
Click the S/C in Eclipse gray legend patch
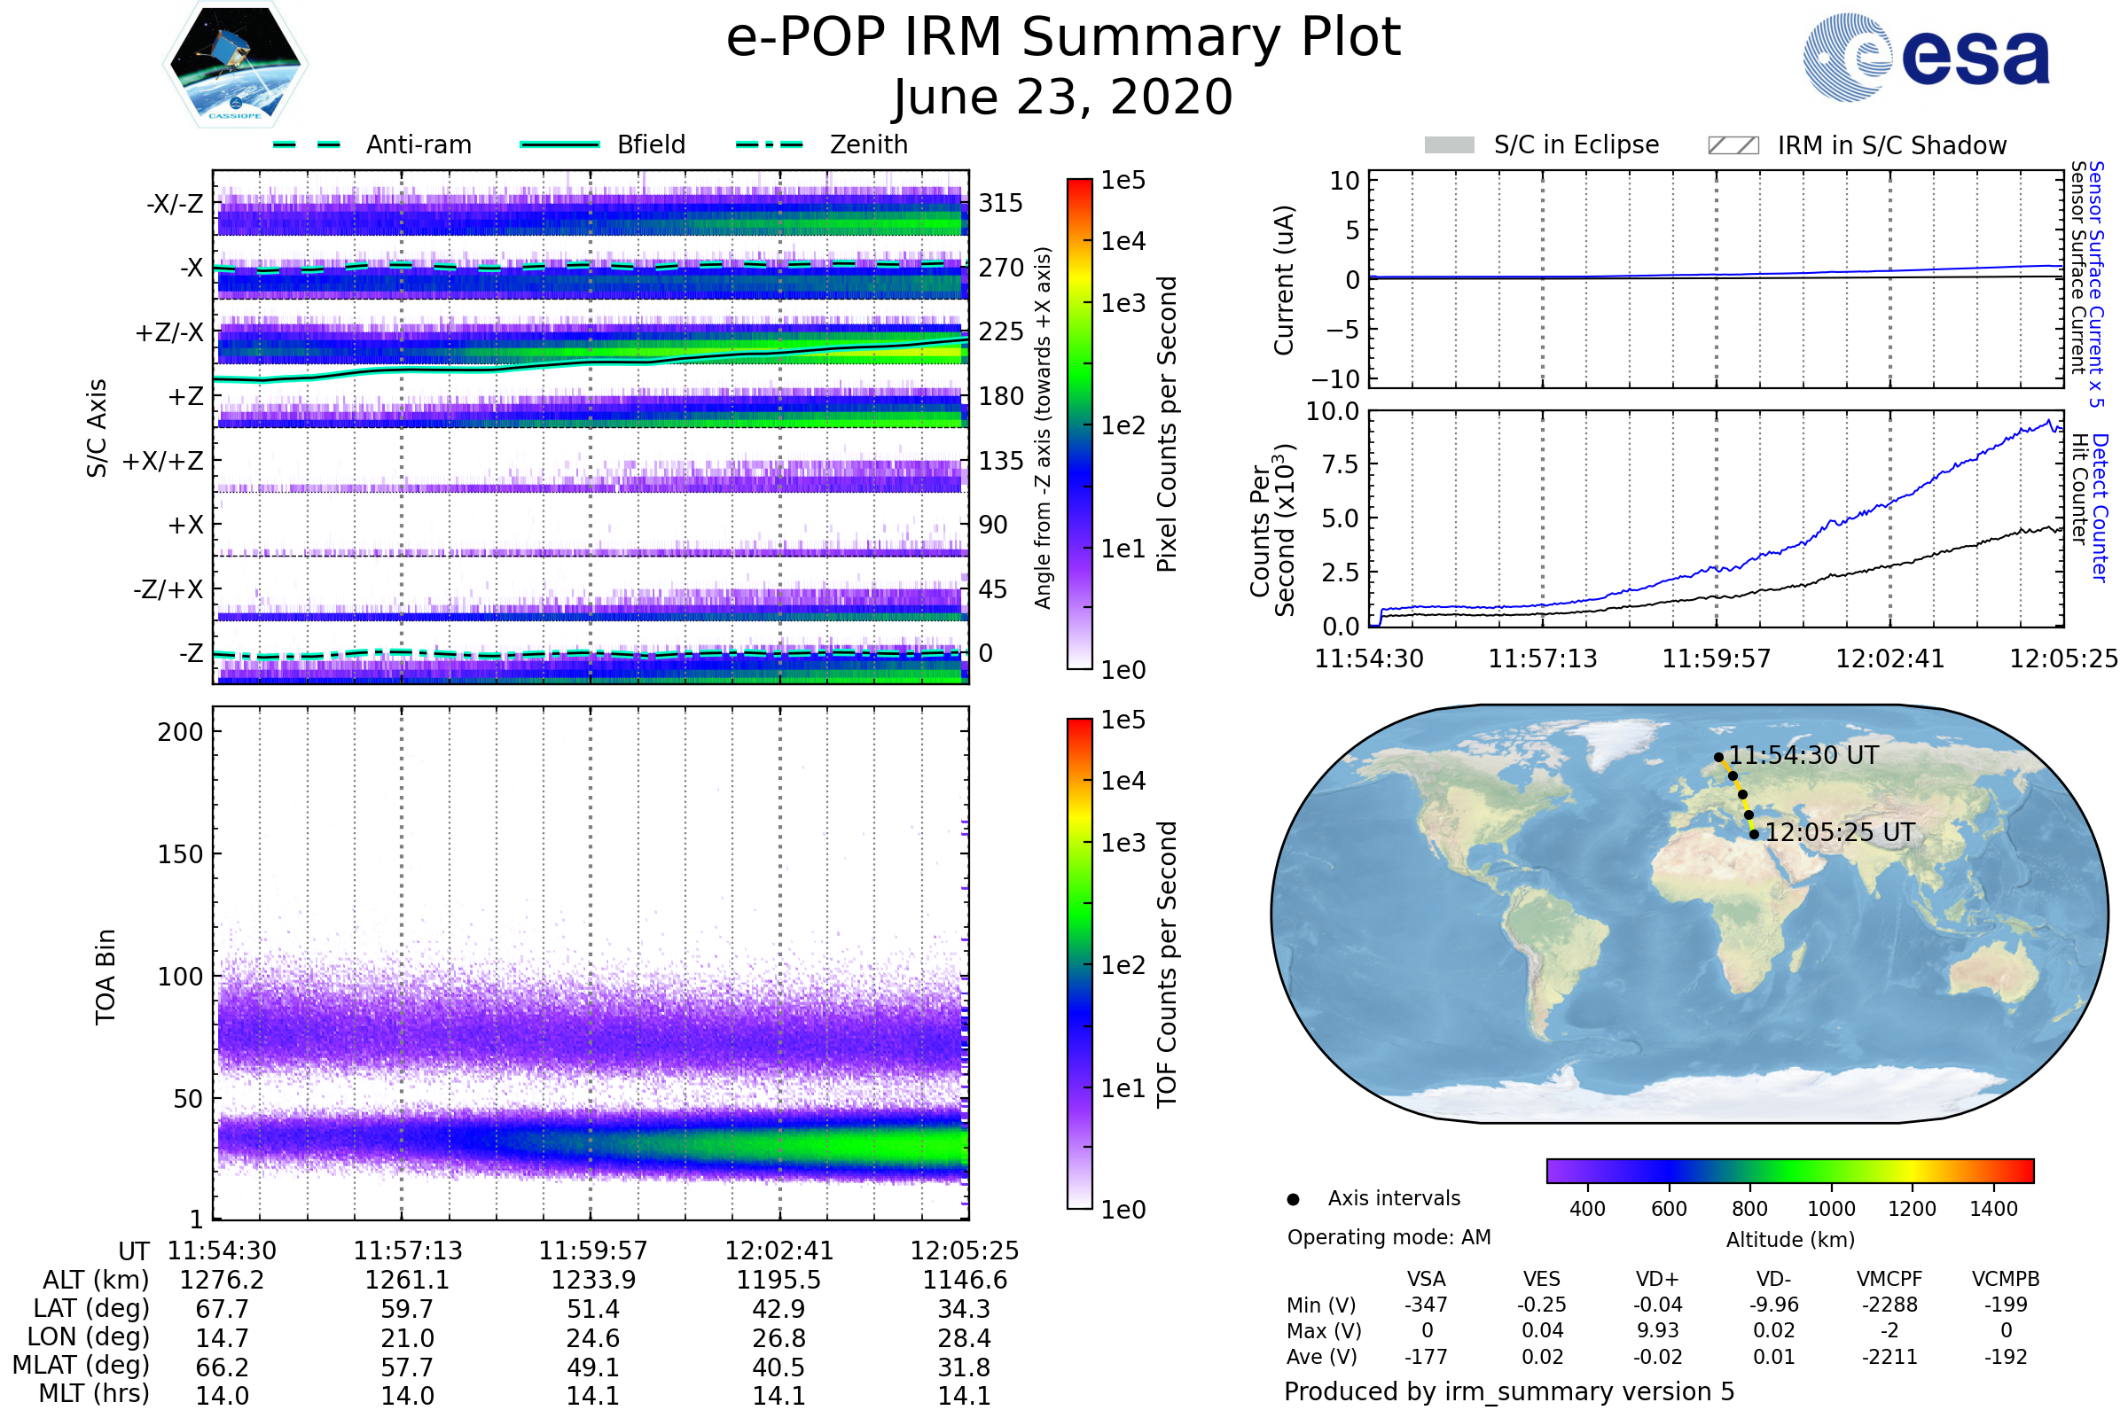point(1450,145)
